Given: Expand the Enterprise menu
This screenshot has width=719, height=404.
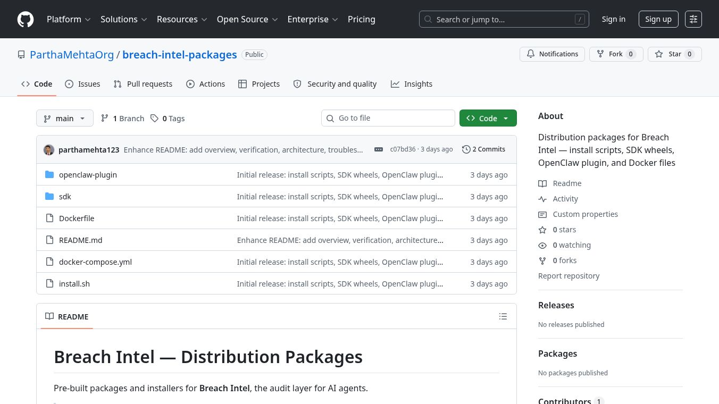Looking at the screenshot, I should tap(313, 19).
